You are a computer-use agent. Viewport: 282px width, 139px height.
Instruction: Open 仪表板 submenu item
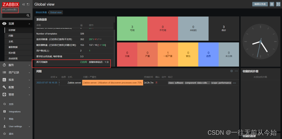pyautogui.click(x=12, y=30)
